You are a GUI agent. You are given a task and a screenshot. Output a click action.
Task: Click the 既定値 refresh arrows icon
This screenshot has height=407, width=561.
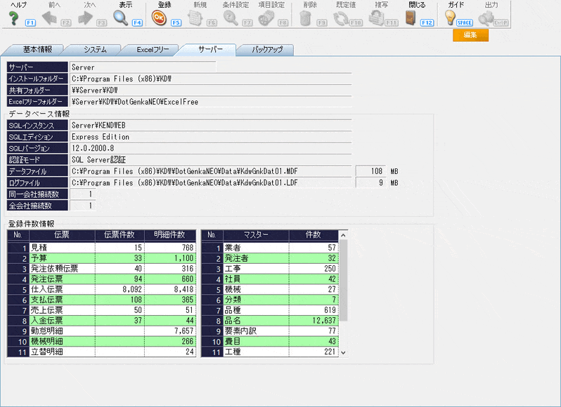pyautogui.click(x=340, y=18)
